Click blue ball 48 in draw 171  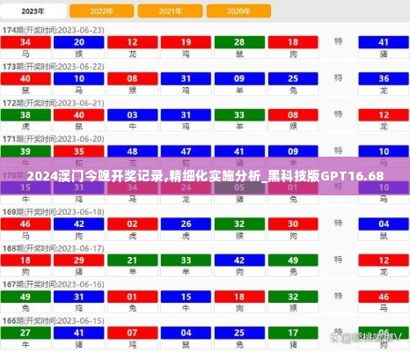pyautogui.click(x=132, y=151)
